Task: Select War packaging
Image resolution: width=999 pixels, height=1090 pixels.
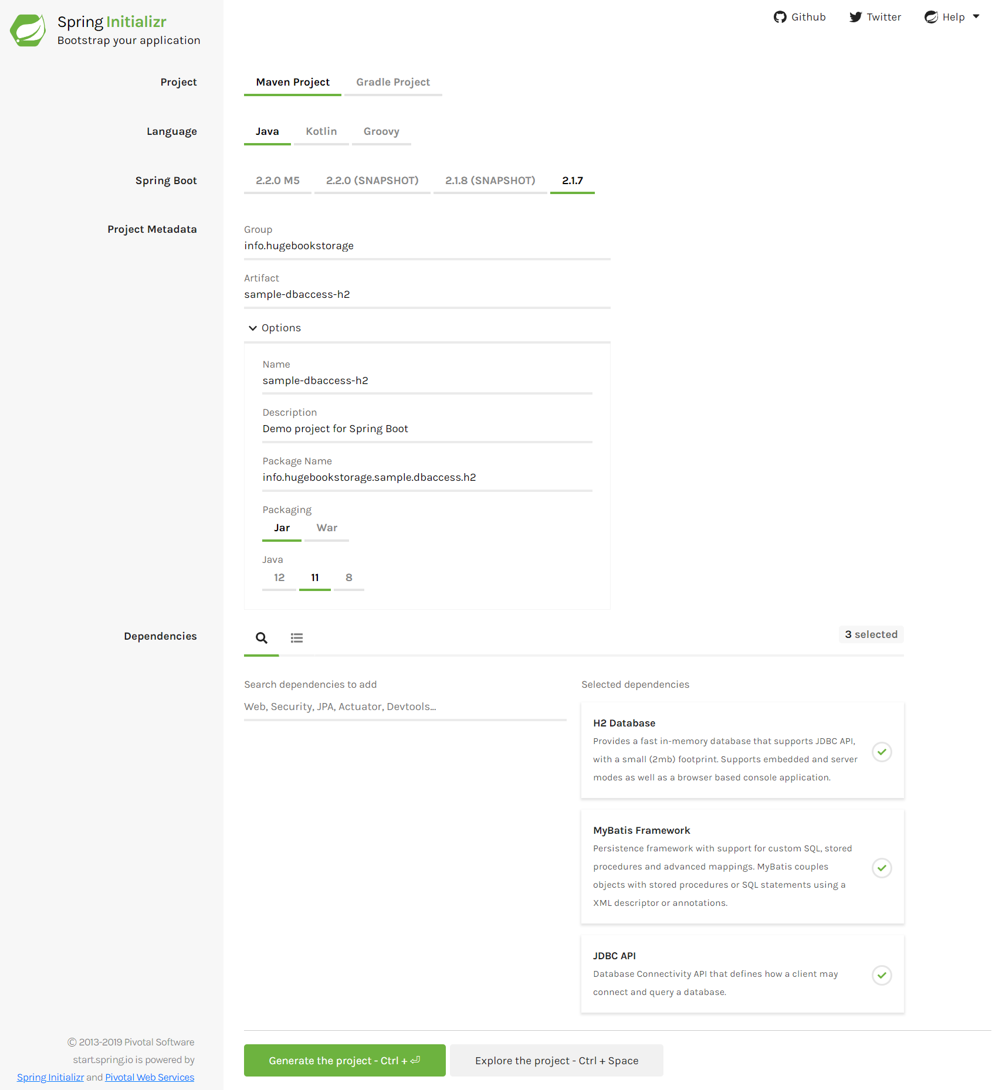Action: click(327, 528)
